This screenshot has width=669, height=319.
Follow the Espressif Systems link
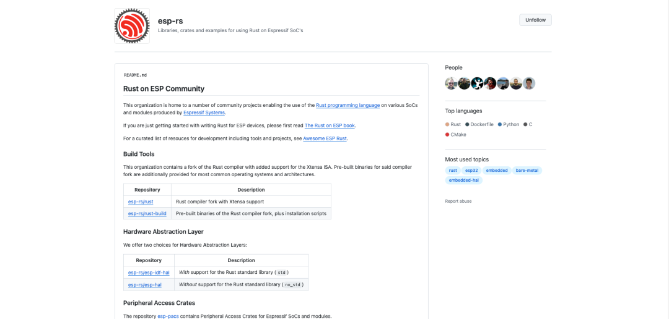(x=204, y=113)
